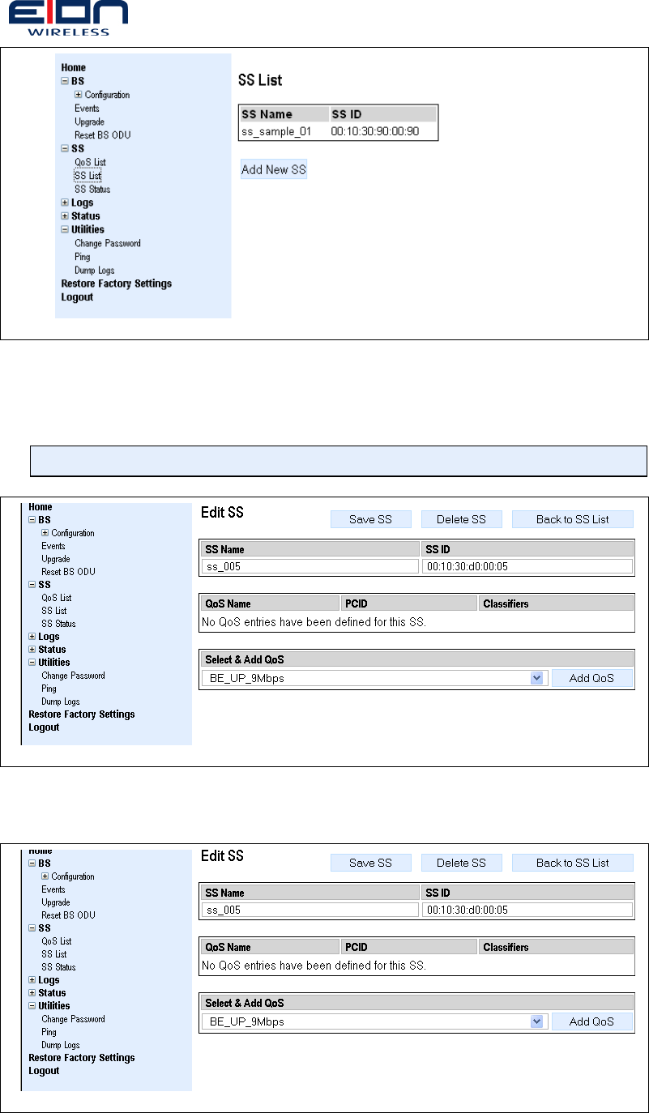Open Upgrade in the bottom Edit SS page sidebar

click(56, 902)
